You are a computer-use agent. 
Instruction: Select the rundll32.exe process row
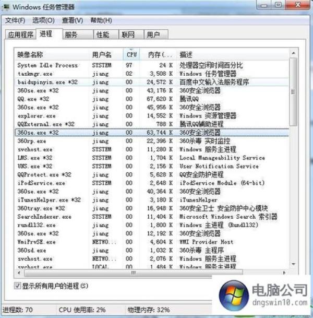(152, 225)
